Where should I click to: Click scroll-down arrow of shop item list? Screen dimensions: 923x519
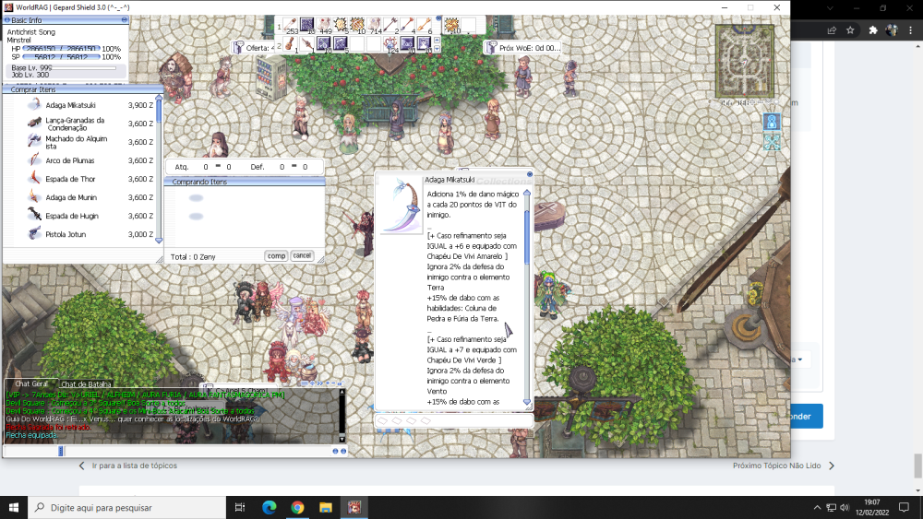[x=159, y=240]
